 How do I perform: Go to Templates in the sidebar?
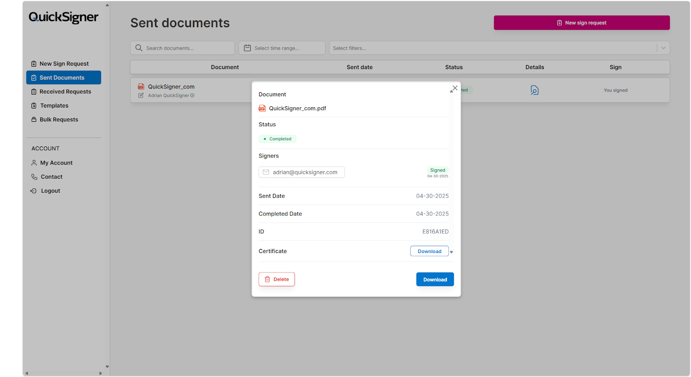coord(54,106)
